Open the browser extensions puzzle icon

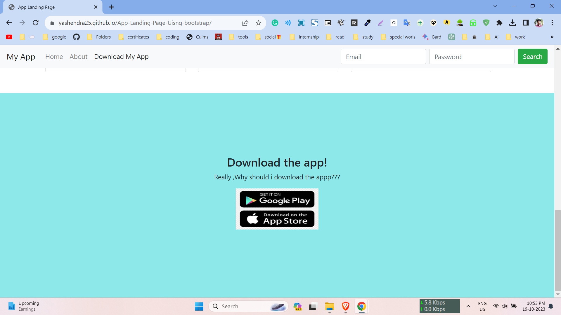(x=499, y=22)
